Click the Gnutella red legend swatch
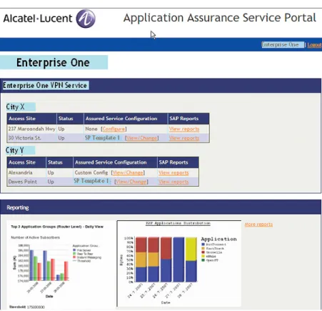The width and height of the screenshot is (322, 311). [203, 252]
